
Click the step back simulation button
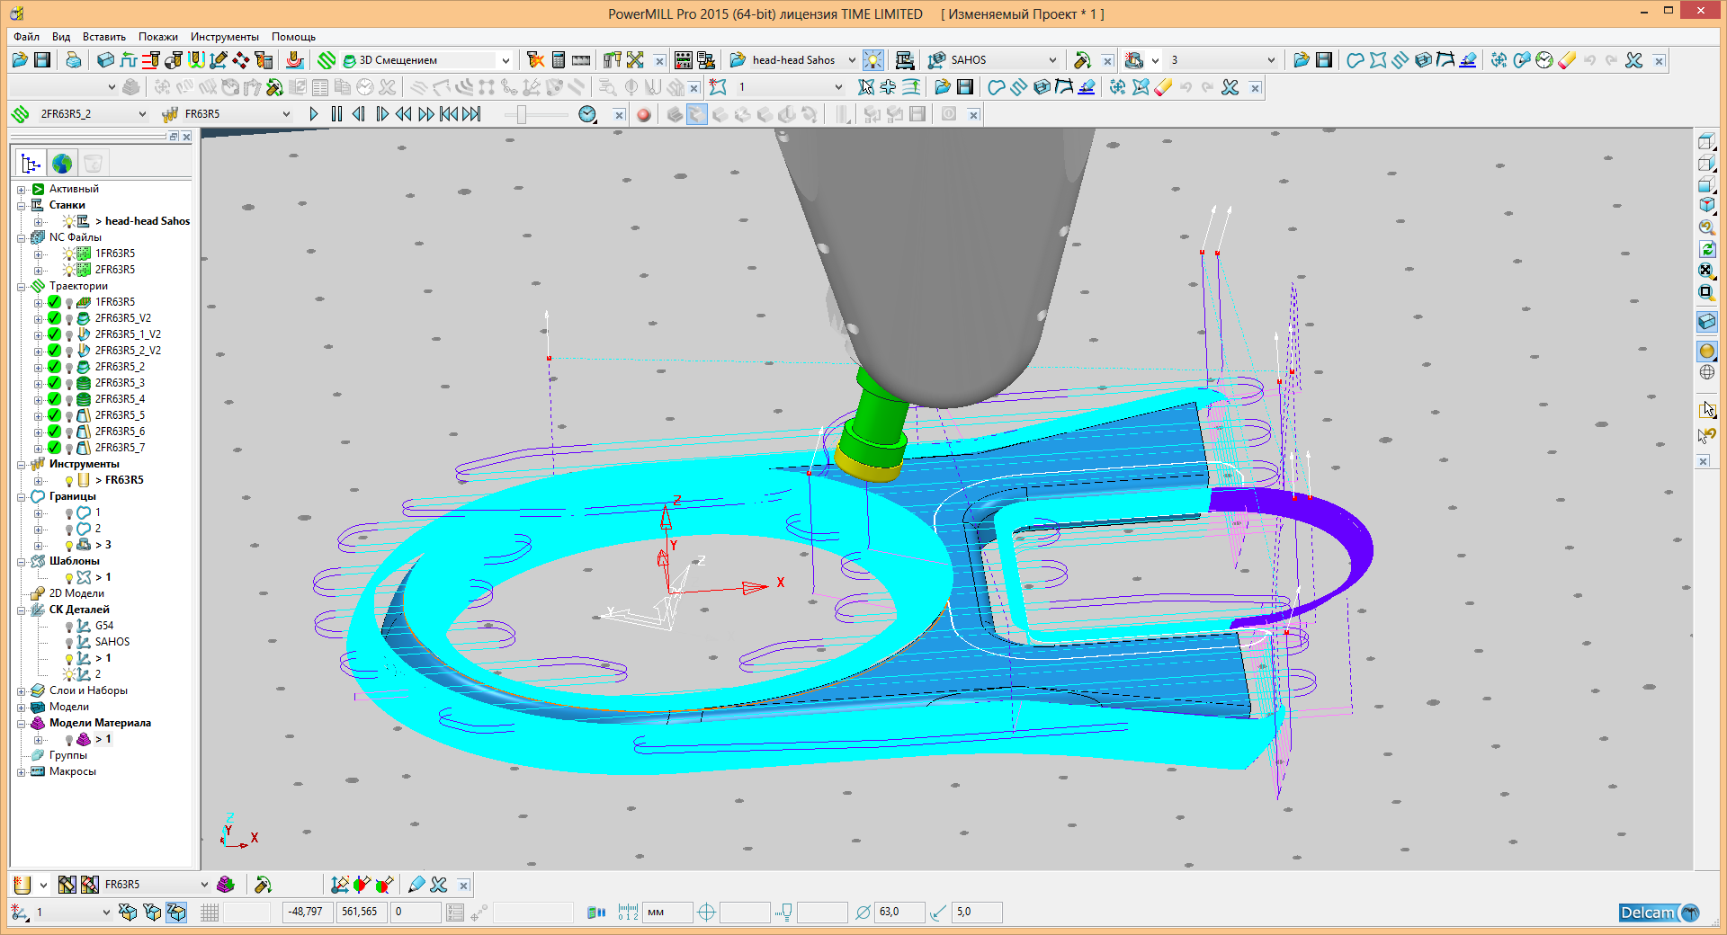point(359,114)
